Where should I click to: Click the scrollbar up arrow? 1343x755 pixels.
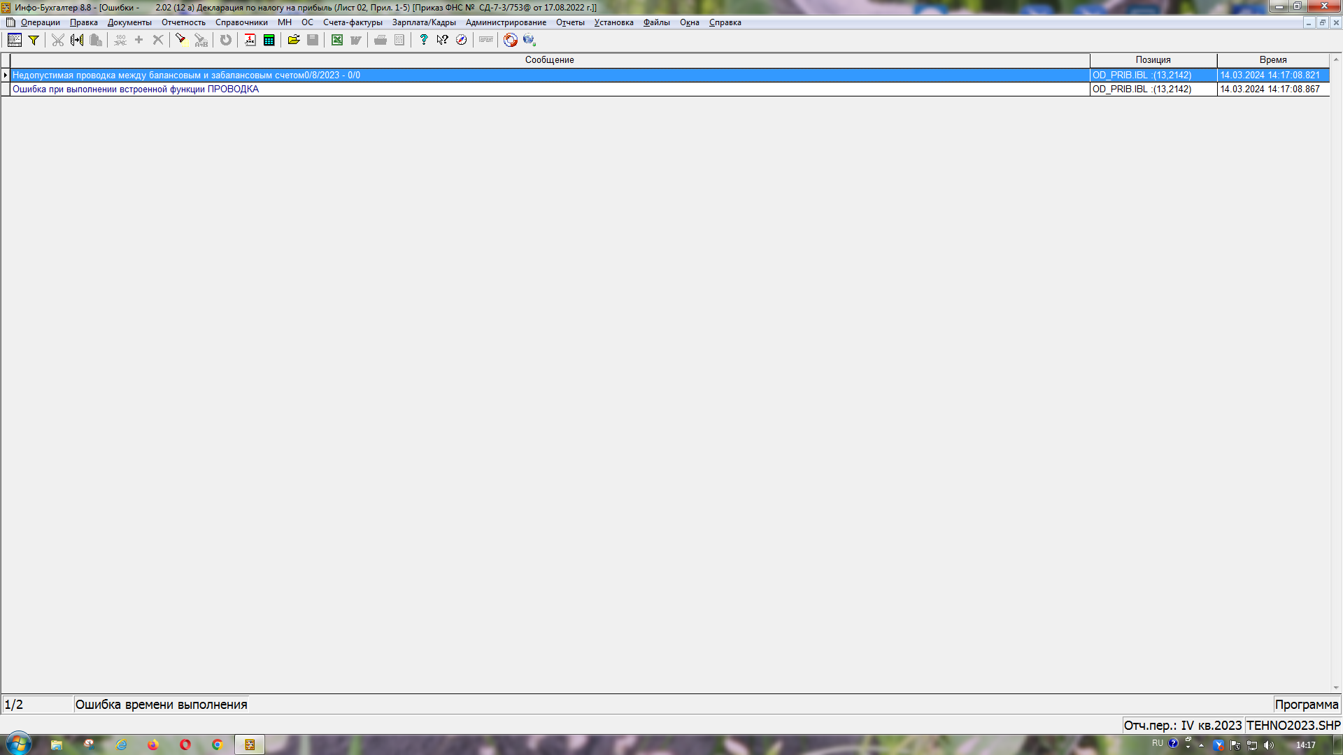[x=1336, y=59]
